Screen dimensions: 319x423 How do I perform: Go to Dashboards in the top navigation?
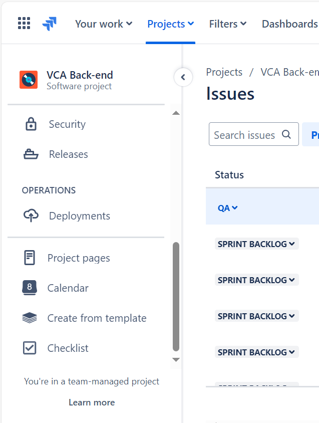[290, 24]
